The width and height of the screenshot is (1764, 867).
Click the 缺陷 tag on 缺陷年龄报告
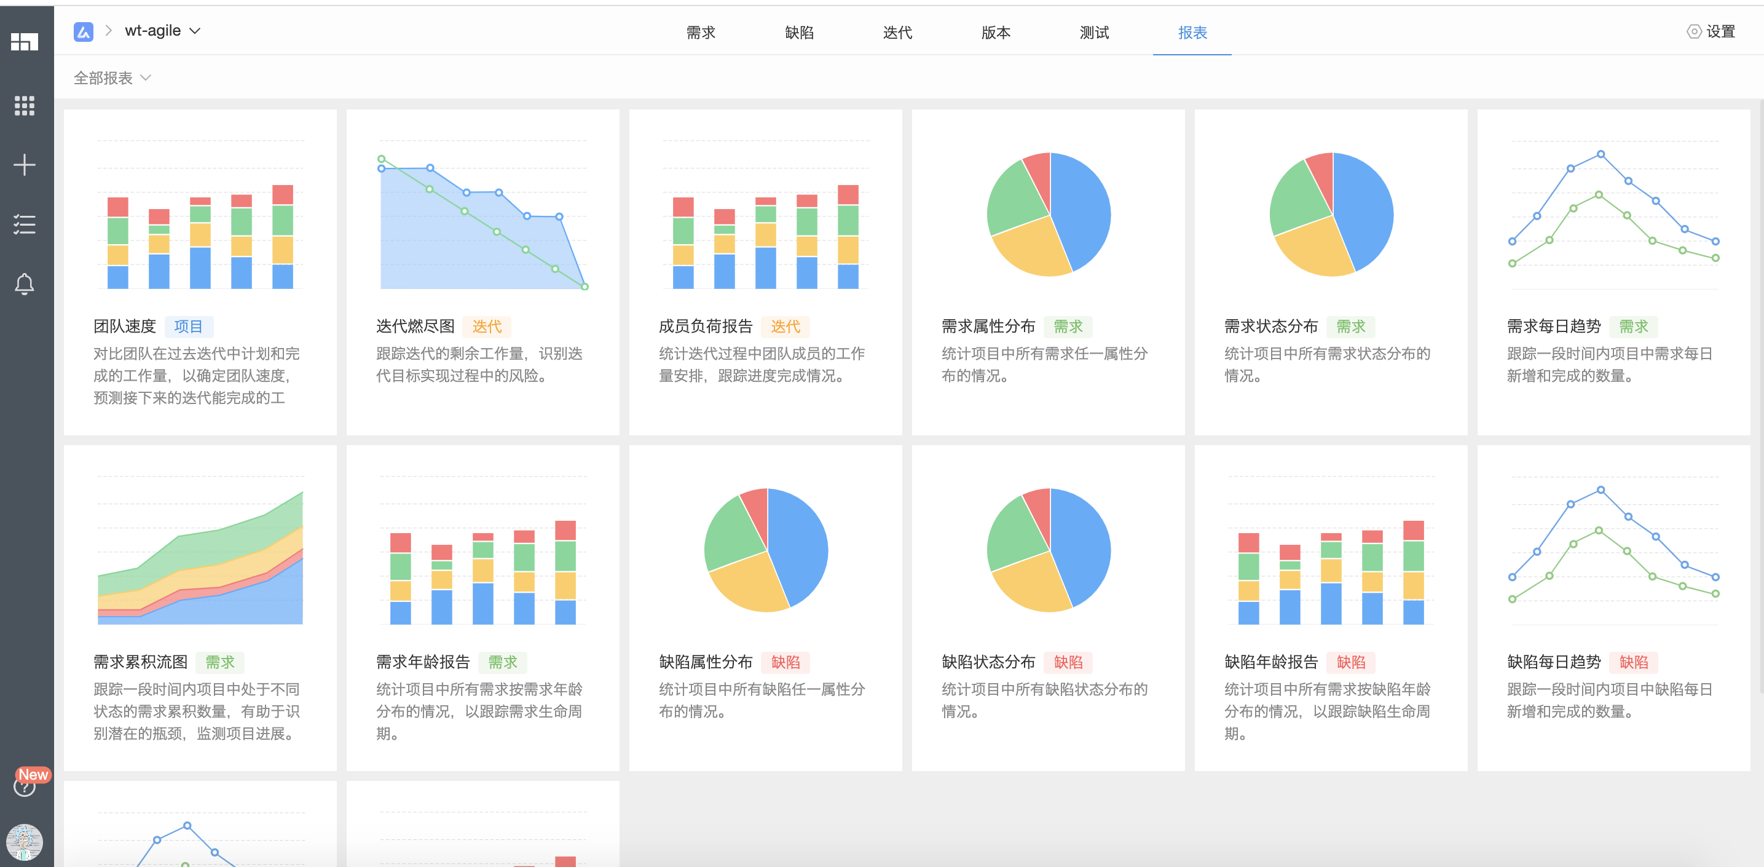pos(1351,662)
